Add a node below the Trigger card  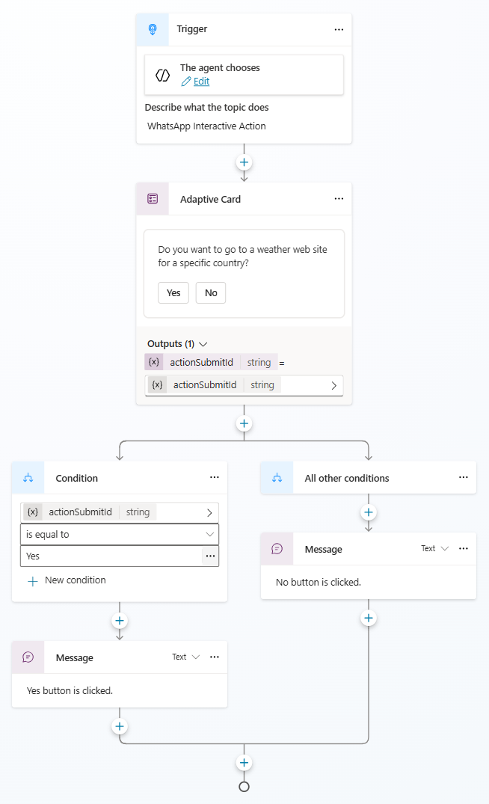[x=244, y=162]
